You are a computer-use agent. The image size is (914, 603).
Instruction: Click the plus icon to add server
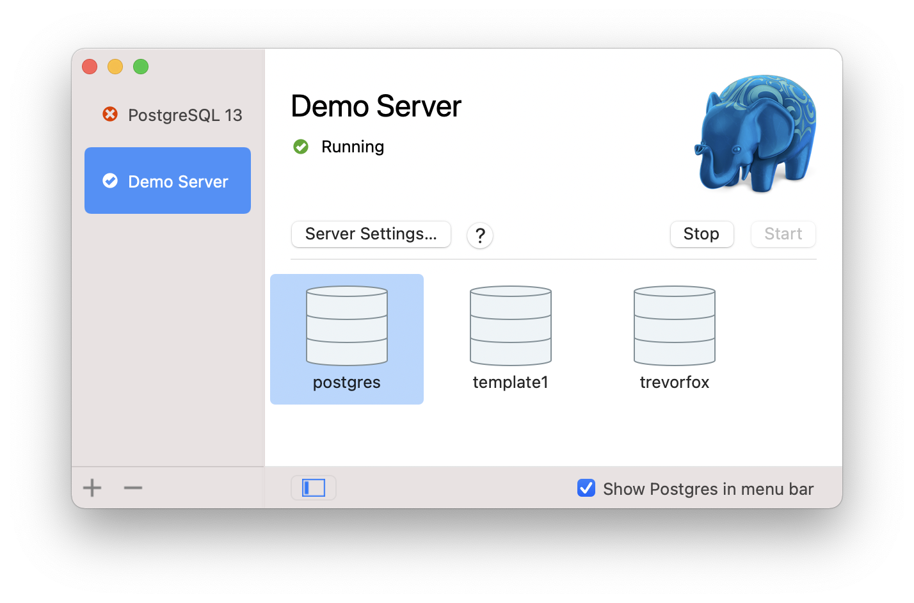pyautogui.click(x=92, y=488)
